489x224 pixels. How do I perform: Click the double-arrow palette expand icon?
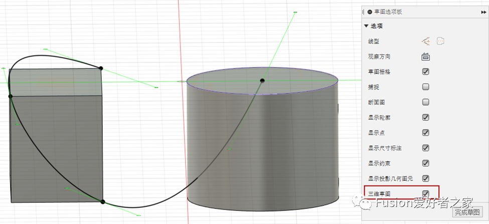pos(483,12)
